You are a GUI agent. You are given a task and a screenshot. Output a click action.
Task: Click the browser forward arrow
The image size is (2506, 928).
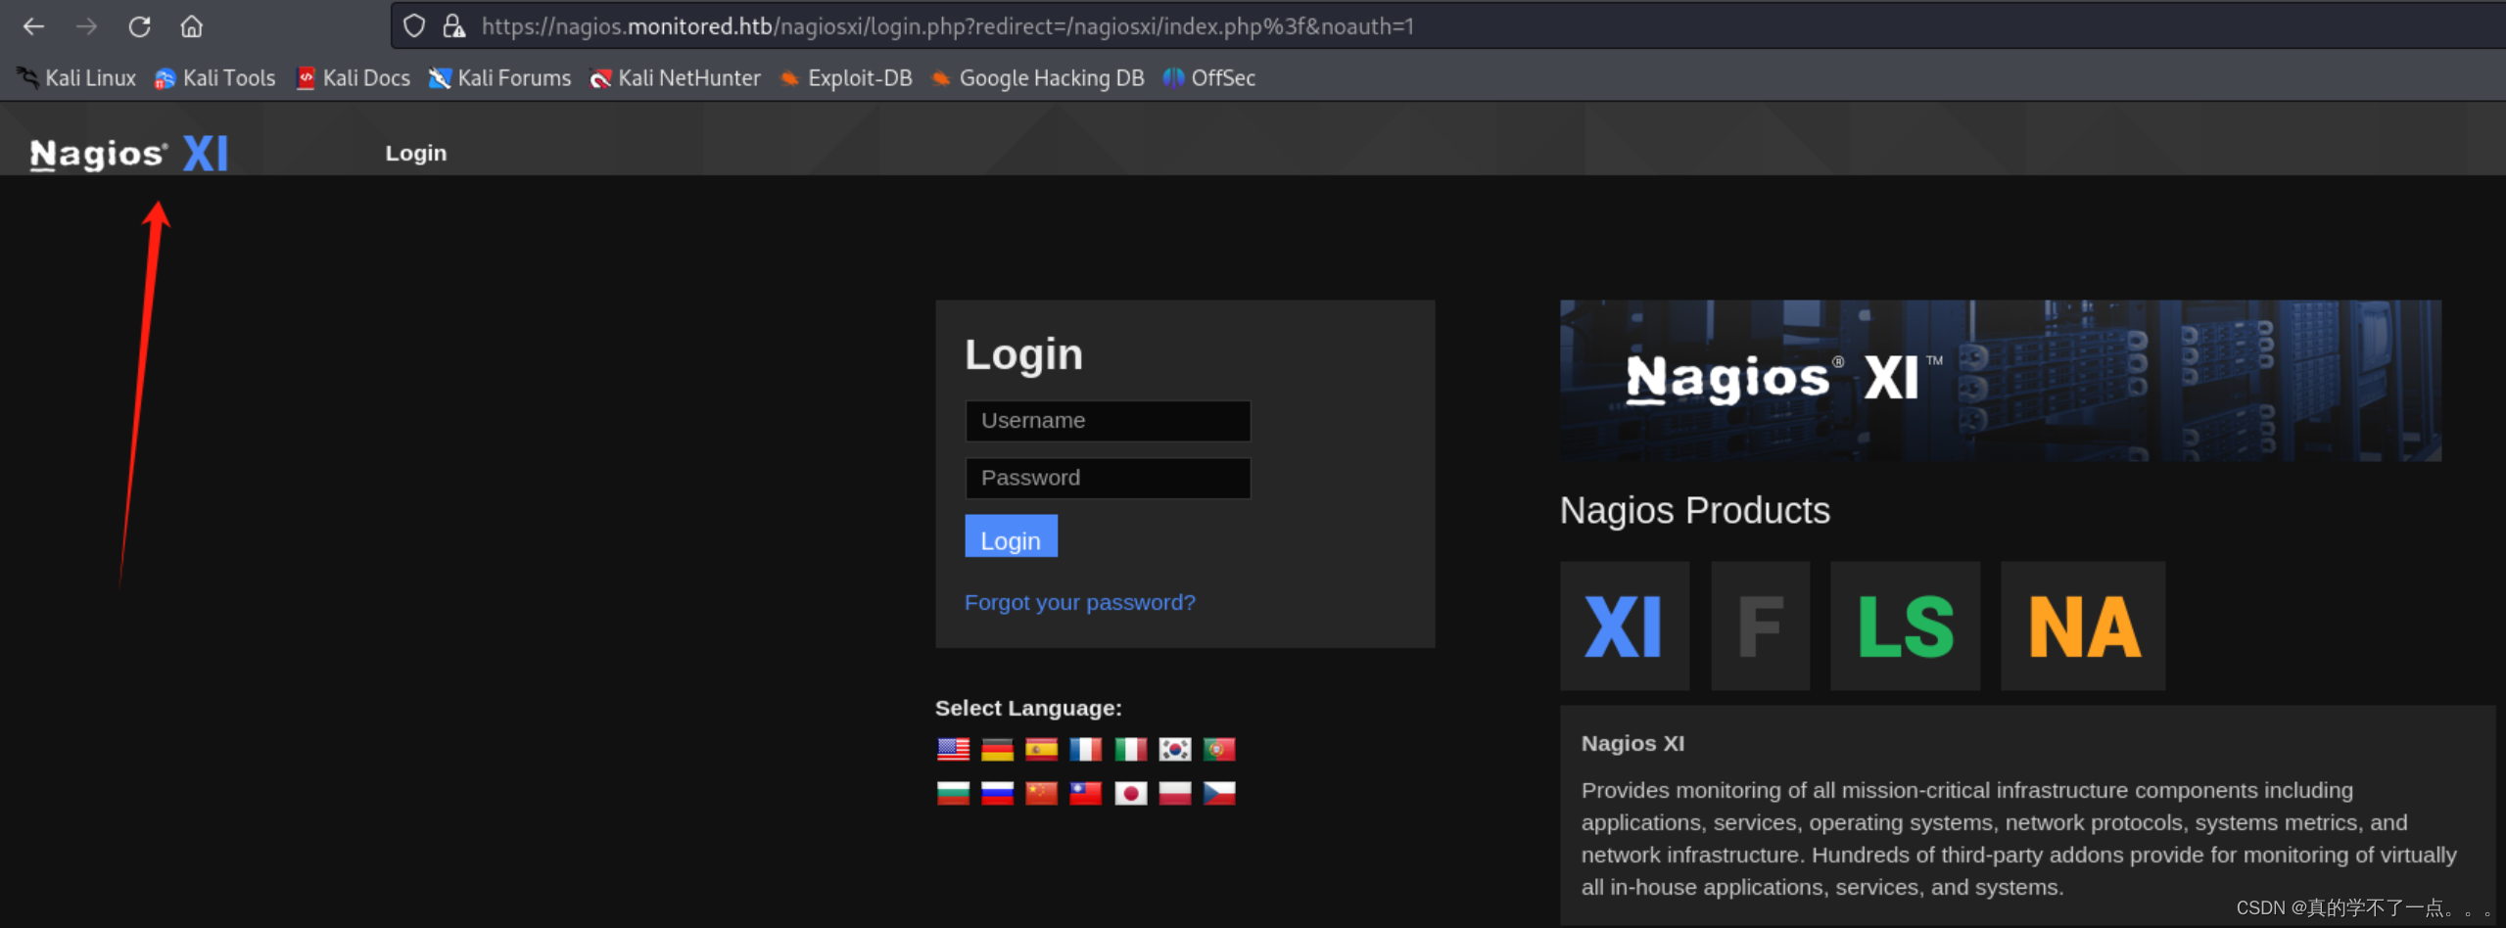point(87,26)
